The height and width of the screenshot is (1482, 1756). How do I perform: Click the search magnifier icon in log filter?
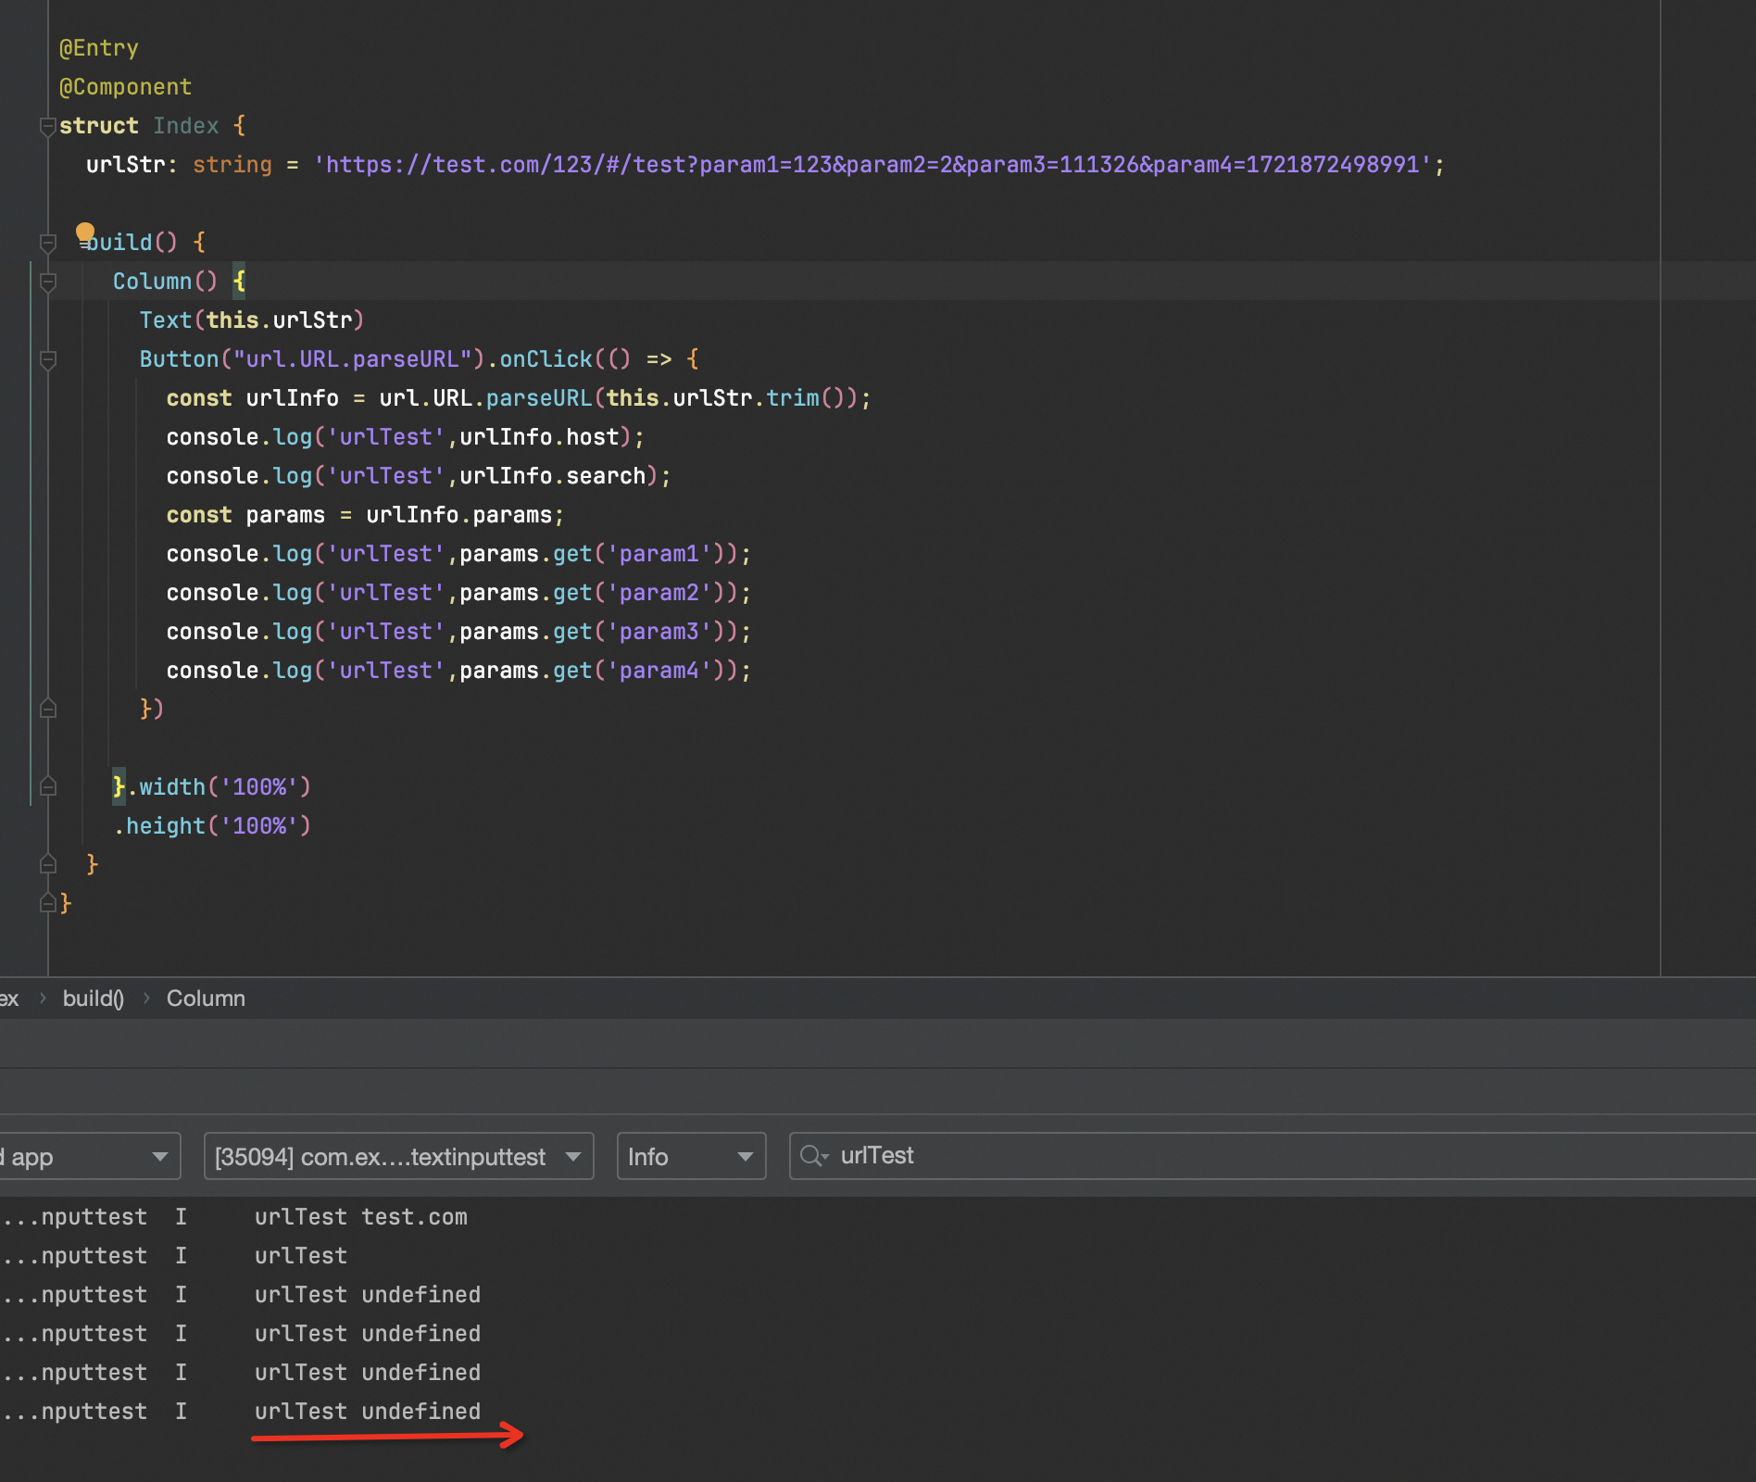coord(813,1156)
